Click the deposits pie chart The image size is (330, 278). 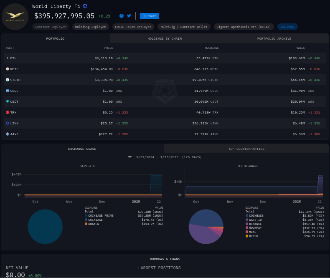pos(45,227)
